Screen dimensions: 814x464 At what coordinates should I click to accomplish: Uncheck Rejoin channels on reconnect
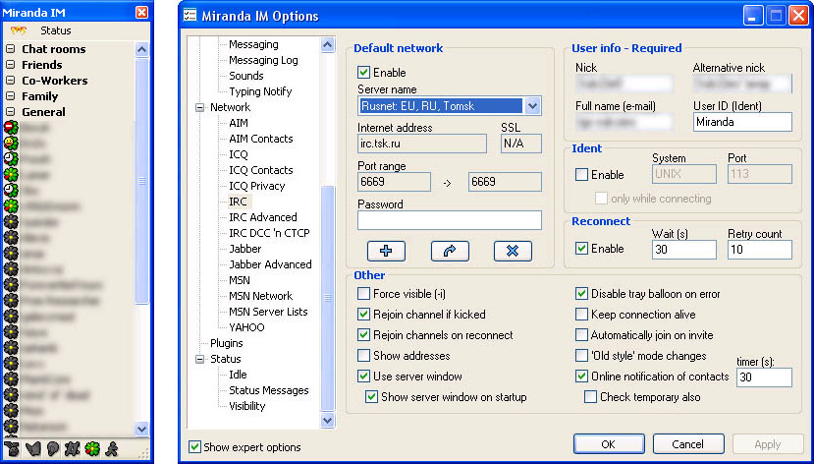(x=363, y=335)
